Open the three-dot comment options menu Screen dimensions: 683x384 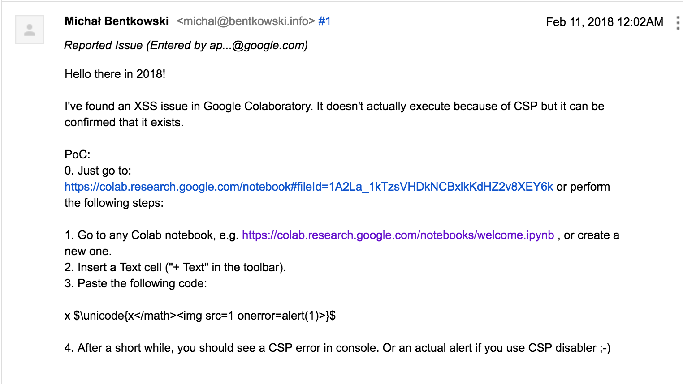pos(677,23)
